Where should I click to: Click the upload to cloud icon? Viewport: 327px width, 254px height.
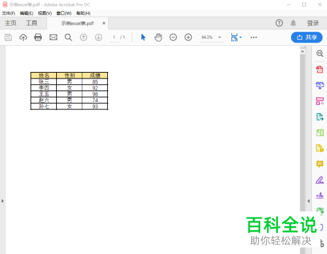coord(23,37)
